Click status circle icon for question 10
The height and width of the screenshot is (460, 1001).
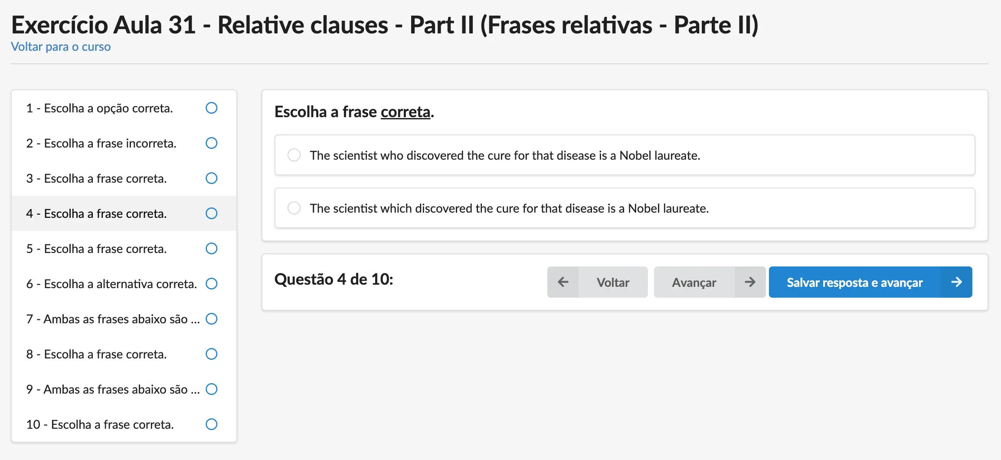point(211,424)
